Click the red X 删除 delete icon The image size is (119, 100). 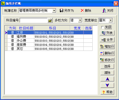click(x=82, y=11)
